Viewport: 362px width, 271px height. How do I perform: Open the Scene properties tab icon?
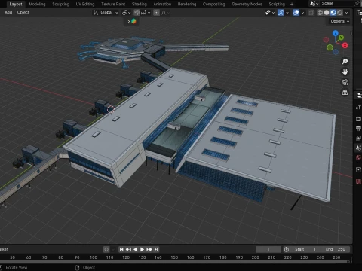point(358,148)
